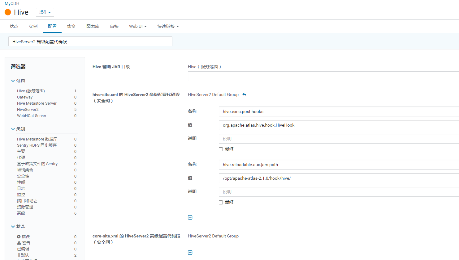The image size is (459, 260).
Task: Click the error status icon in filters
Action: pos(19,237)
